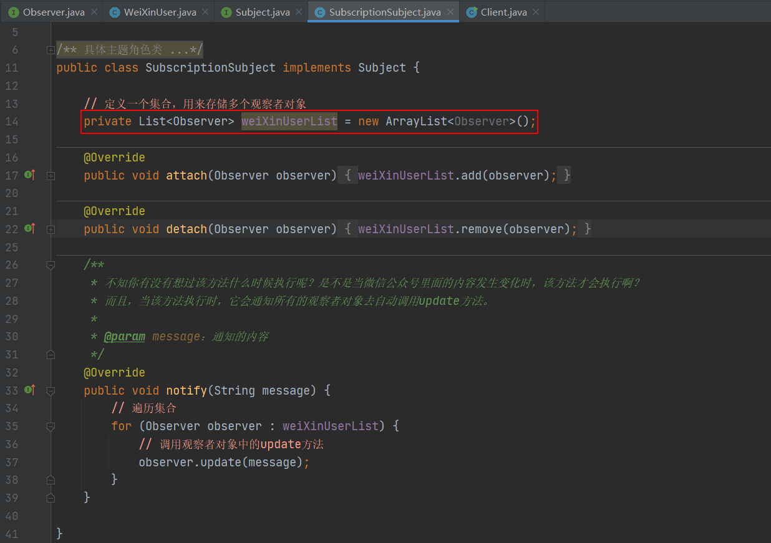Click the comment '// 调用观察者对象中的update方法'

231,444
